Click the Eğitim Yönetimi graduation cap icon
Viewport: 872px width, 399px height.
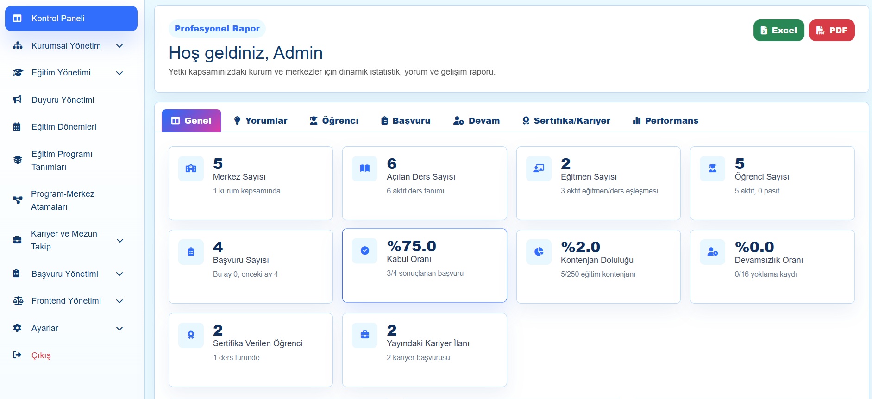pos(18,73)
